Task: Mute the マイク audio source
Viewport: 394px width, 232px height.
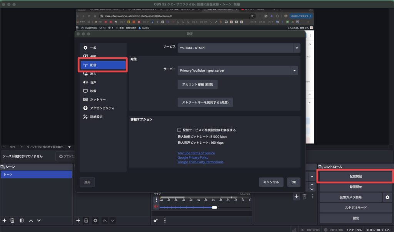Action: pos(156,207)
